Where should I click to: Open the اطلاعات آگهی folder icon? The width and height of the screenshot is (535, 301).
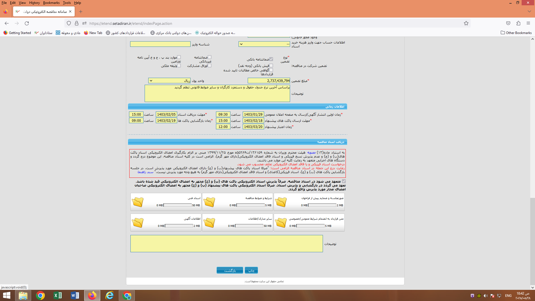[x=138, y=223]
